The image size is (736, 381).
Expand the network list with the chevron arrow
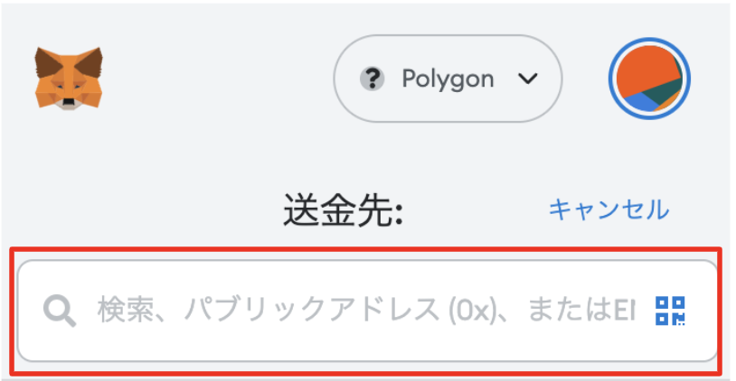click(528, 79)
